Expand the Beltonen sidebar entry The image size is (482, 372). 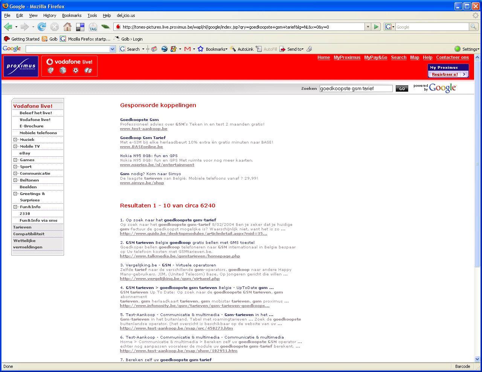(15, 180)
